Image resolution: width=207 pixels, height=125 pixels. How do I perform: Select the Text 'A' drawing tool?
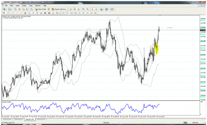33,13
